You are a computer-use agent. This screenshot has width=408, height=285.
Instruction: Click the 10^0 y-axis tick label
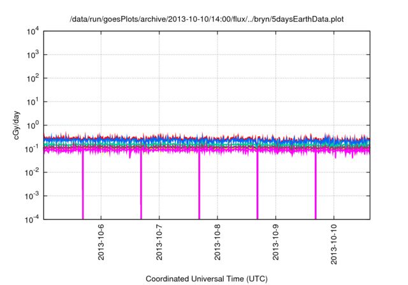[33, 125]
